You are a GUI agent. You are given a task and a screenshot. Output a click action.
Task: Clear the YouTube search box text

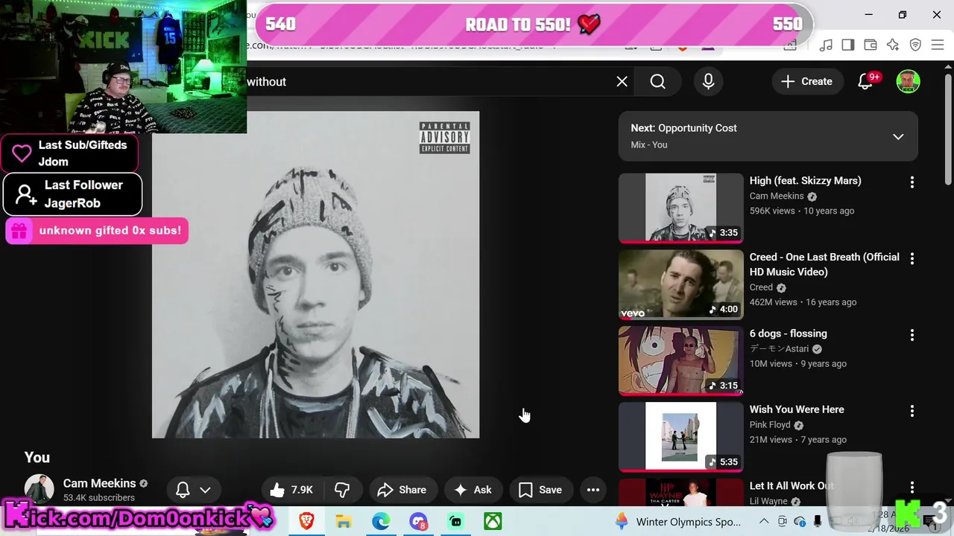tap(622, 82)
